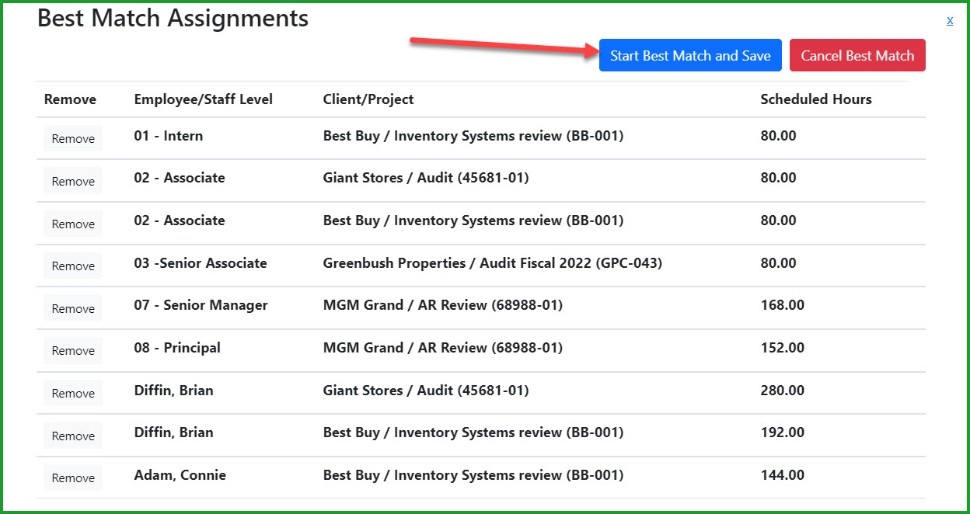This screenshot has height=514, width=970.
Task: Click MGM Grand project in Principal row
Action: (443, 348)
